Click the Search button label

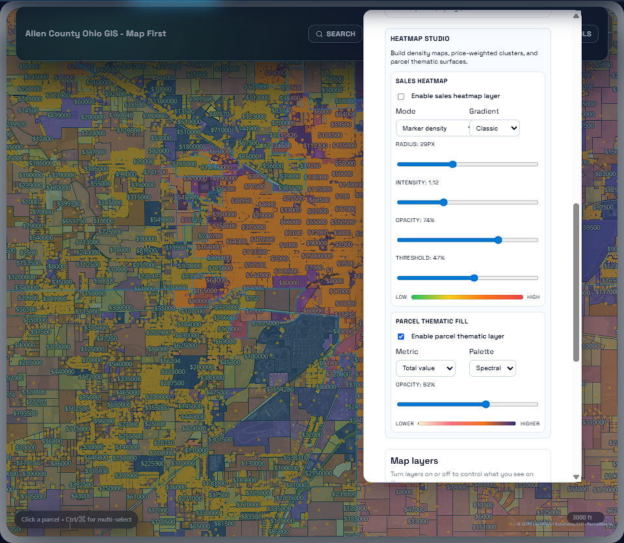341,34
